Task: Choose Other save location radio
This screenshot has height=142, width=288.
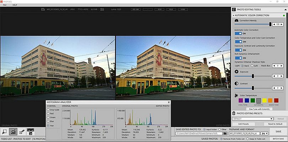Action: pos(219,129)
